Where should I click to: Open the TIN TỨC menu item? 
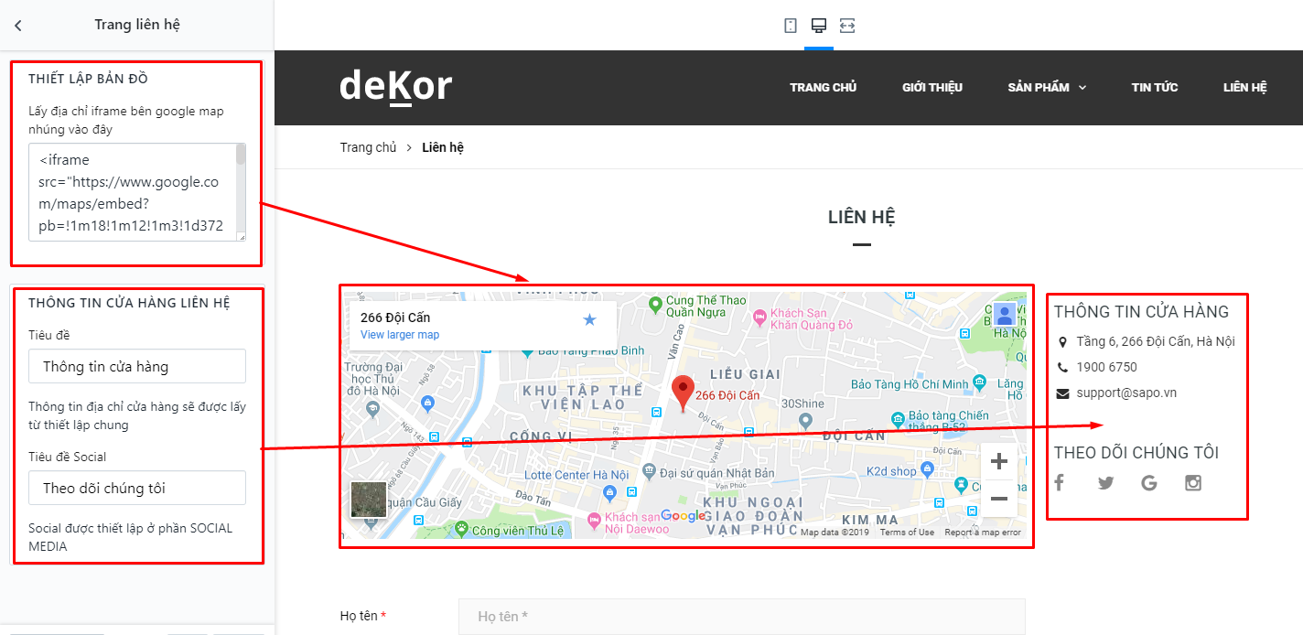[x=1155, y=88]
